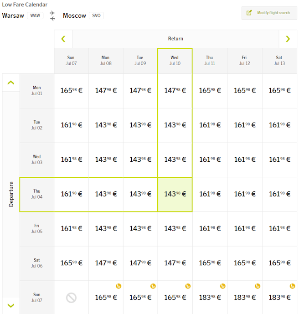Click the clock icon above the first 183.98 € fare
The image size is (299, 314).
[x=223, y=286]
